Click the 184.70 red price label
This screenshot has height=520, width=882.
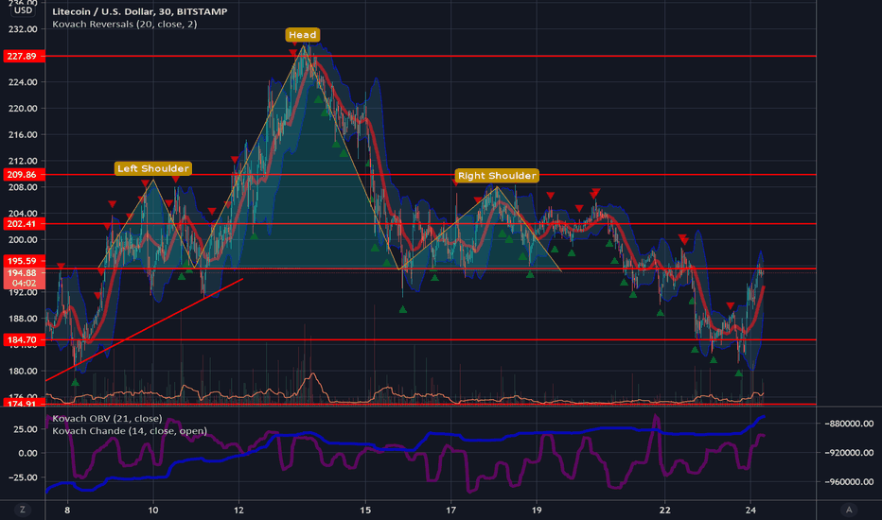coord(22,339)
